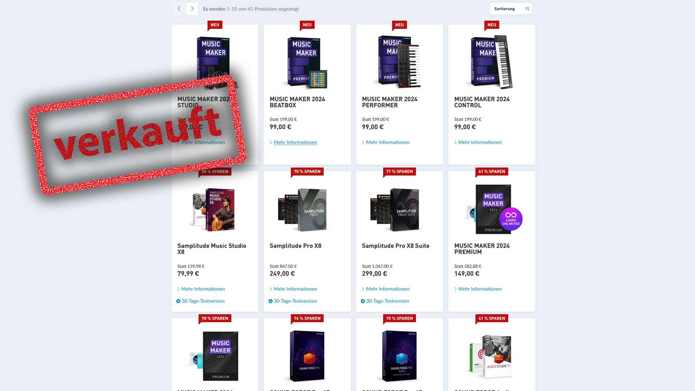Select the Music Maker 2024 Beatbox product image
This screenshot has height=391, width=695.
(x=307, y=63)
